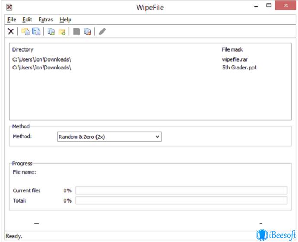Close the WipeFile window
The width and height of the screenshot is (298, 242).
coord(285,6)
